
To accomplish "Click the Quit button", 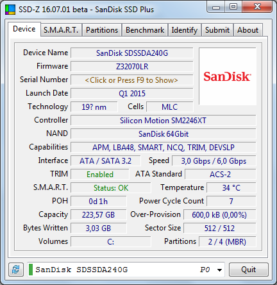I will tap(249, 270).
